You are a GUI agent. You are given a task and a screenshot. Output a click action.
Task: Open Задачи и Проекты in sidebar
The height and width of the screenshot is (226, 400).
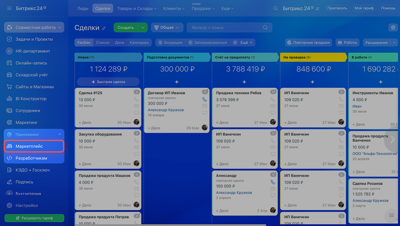(x=34, y=39)
